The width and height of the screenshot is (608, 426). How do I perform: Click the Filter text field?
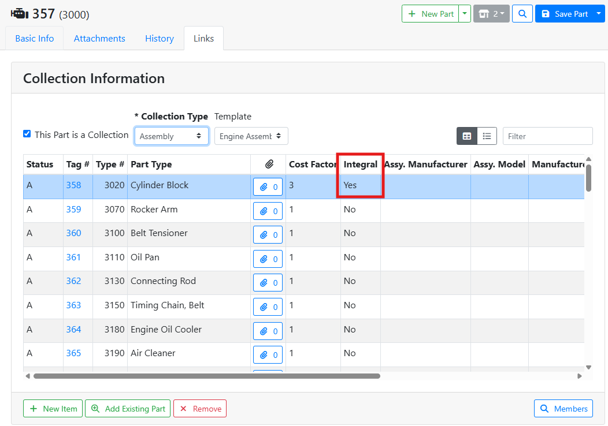[x=547, y=136]
